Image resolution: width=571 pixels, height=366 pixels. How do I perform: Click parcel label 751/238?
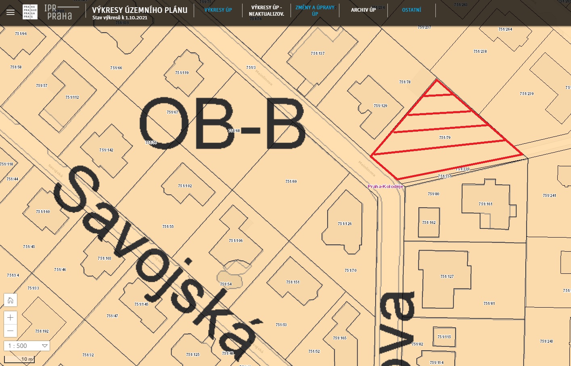coord(480,52)
